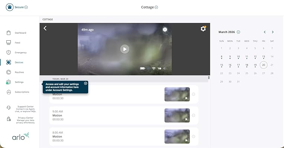The image size is (284, 148).
Task: Close the Account Settings tooltip
Action: [85, 83]
